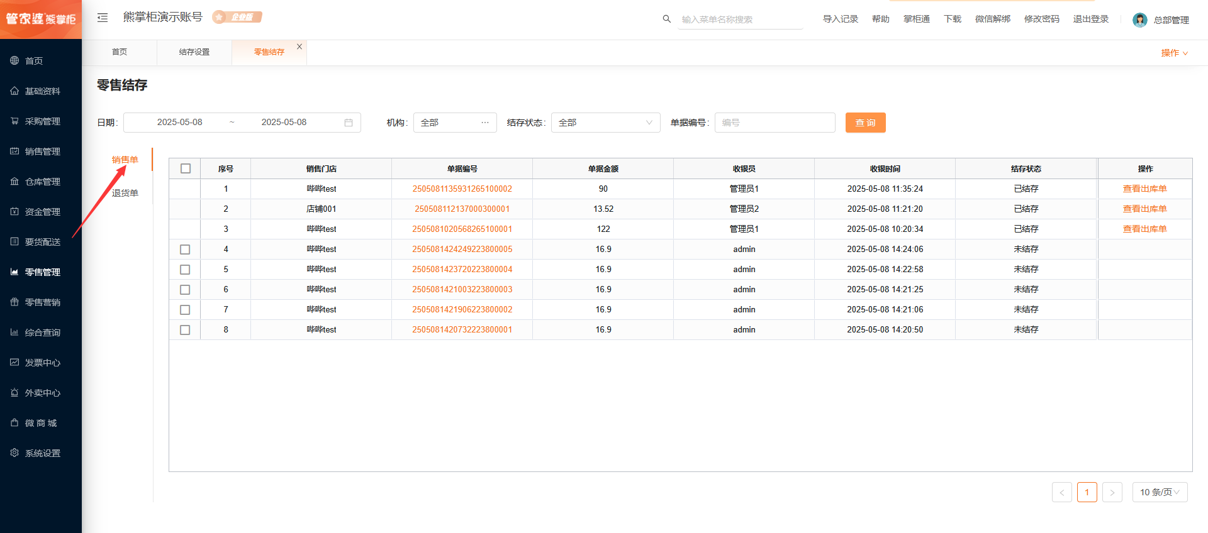Image resolution: width=1208 pixels, height=533 pixels.
Task: Switch to the 结存设置 tab
Action: 194,52
